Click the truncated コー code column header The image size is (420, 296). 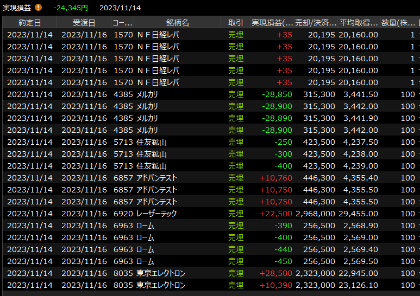(123, 22)
